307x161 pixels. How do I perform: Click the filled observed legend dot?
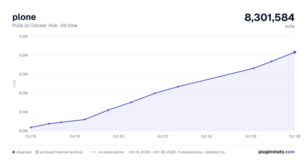pos(14,152)
